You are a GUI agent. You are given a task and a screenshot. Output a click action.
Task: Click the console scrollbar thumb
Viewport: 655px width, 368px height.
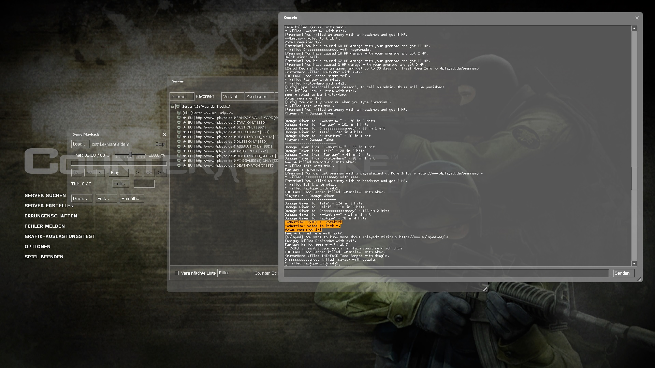click(634, 179)
